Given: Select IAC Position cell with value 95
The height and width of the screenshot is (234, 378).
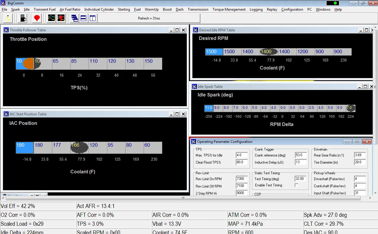Looking at the screenshot, I should click(116, 148).
